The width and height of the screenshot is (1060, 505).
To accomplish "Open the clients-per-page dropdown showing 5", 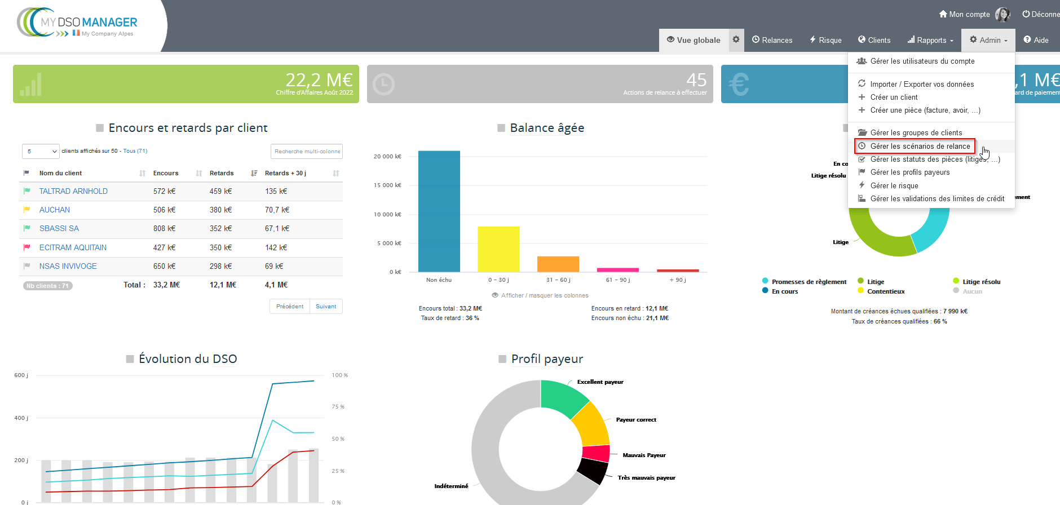I will pyautogui.click(x=41, y=151).
